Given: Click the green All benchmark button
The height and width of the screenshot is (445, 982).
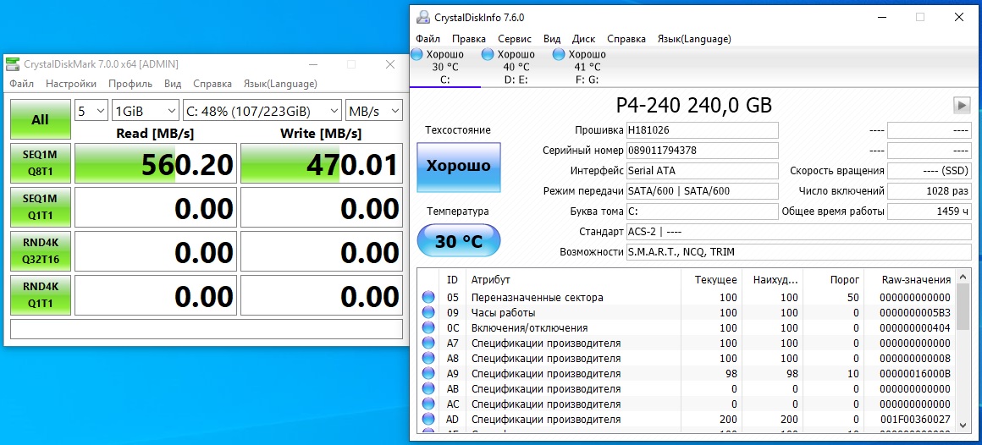Looking at the screenshot, I should click(40, 119).
